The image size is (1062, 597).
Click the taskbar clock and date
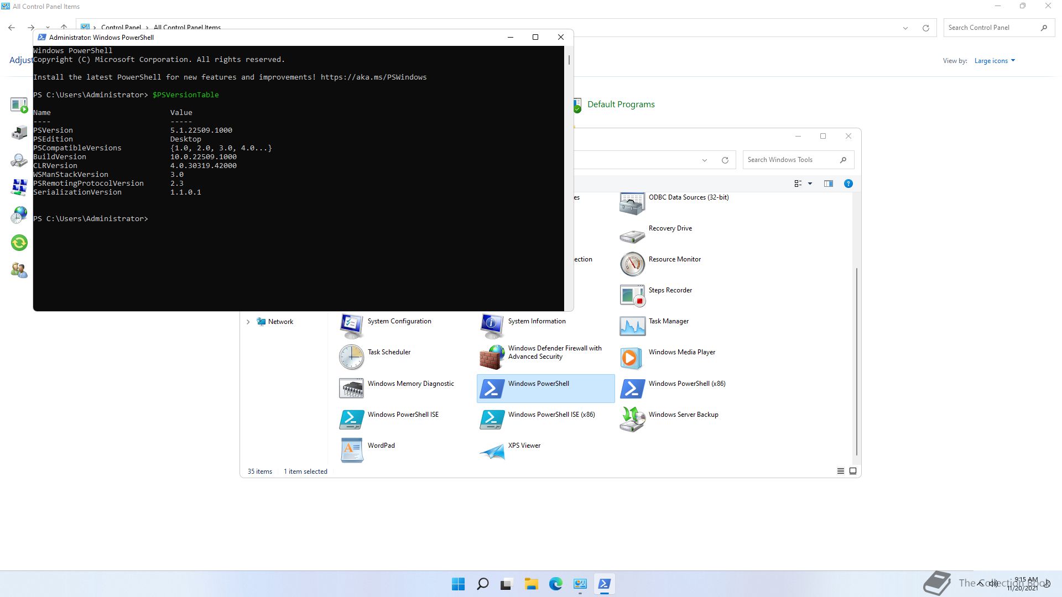pos(1023,584)
